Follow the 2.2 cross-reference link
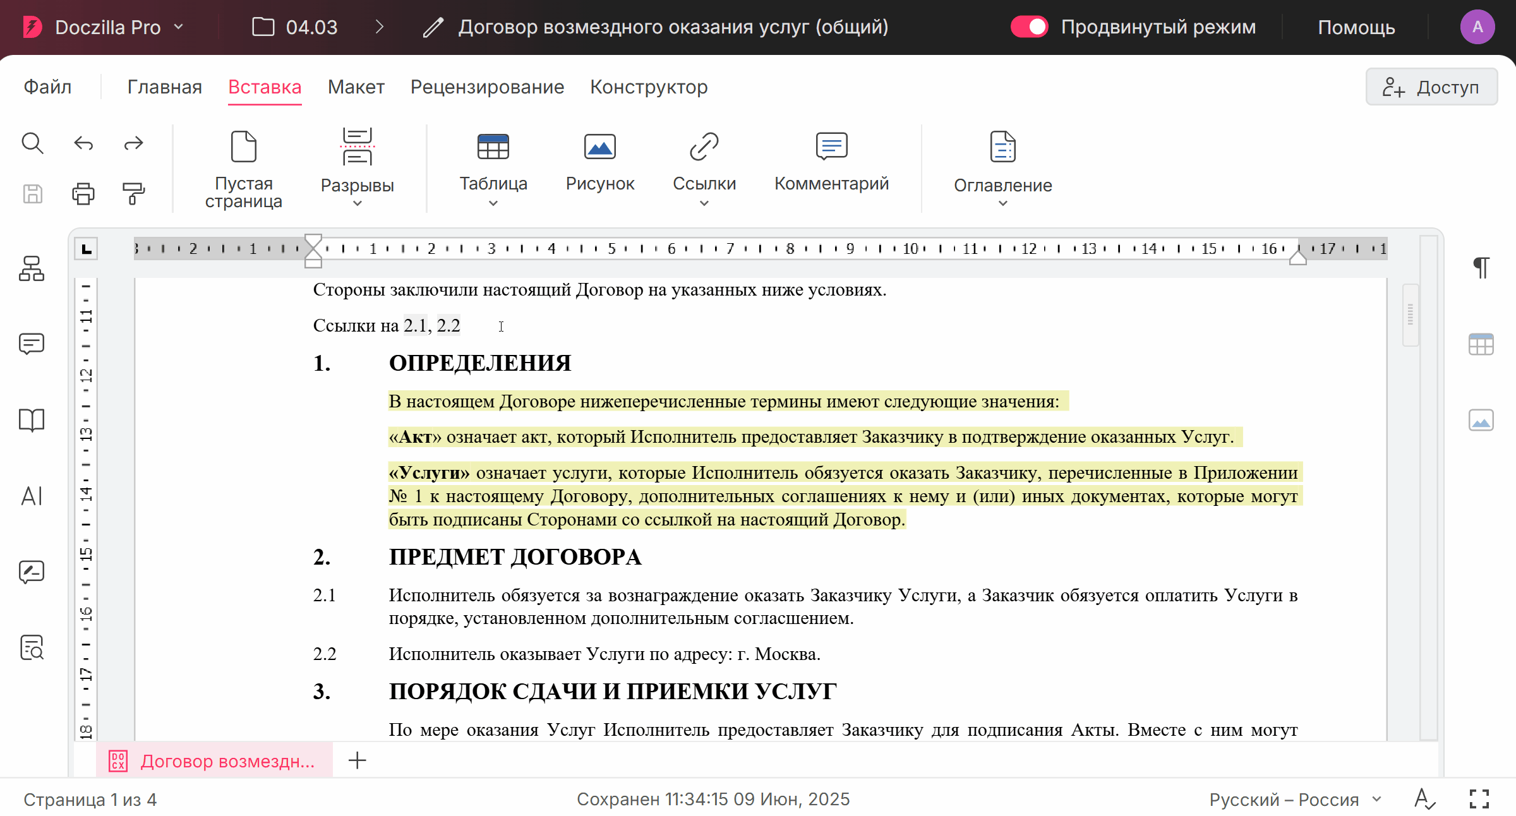Viewport: 1516px width, 816px height. [x=448, y=325]
